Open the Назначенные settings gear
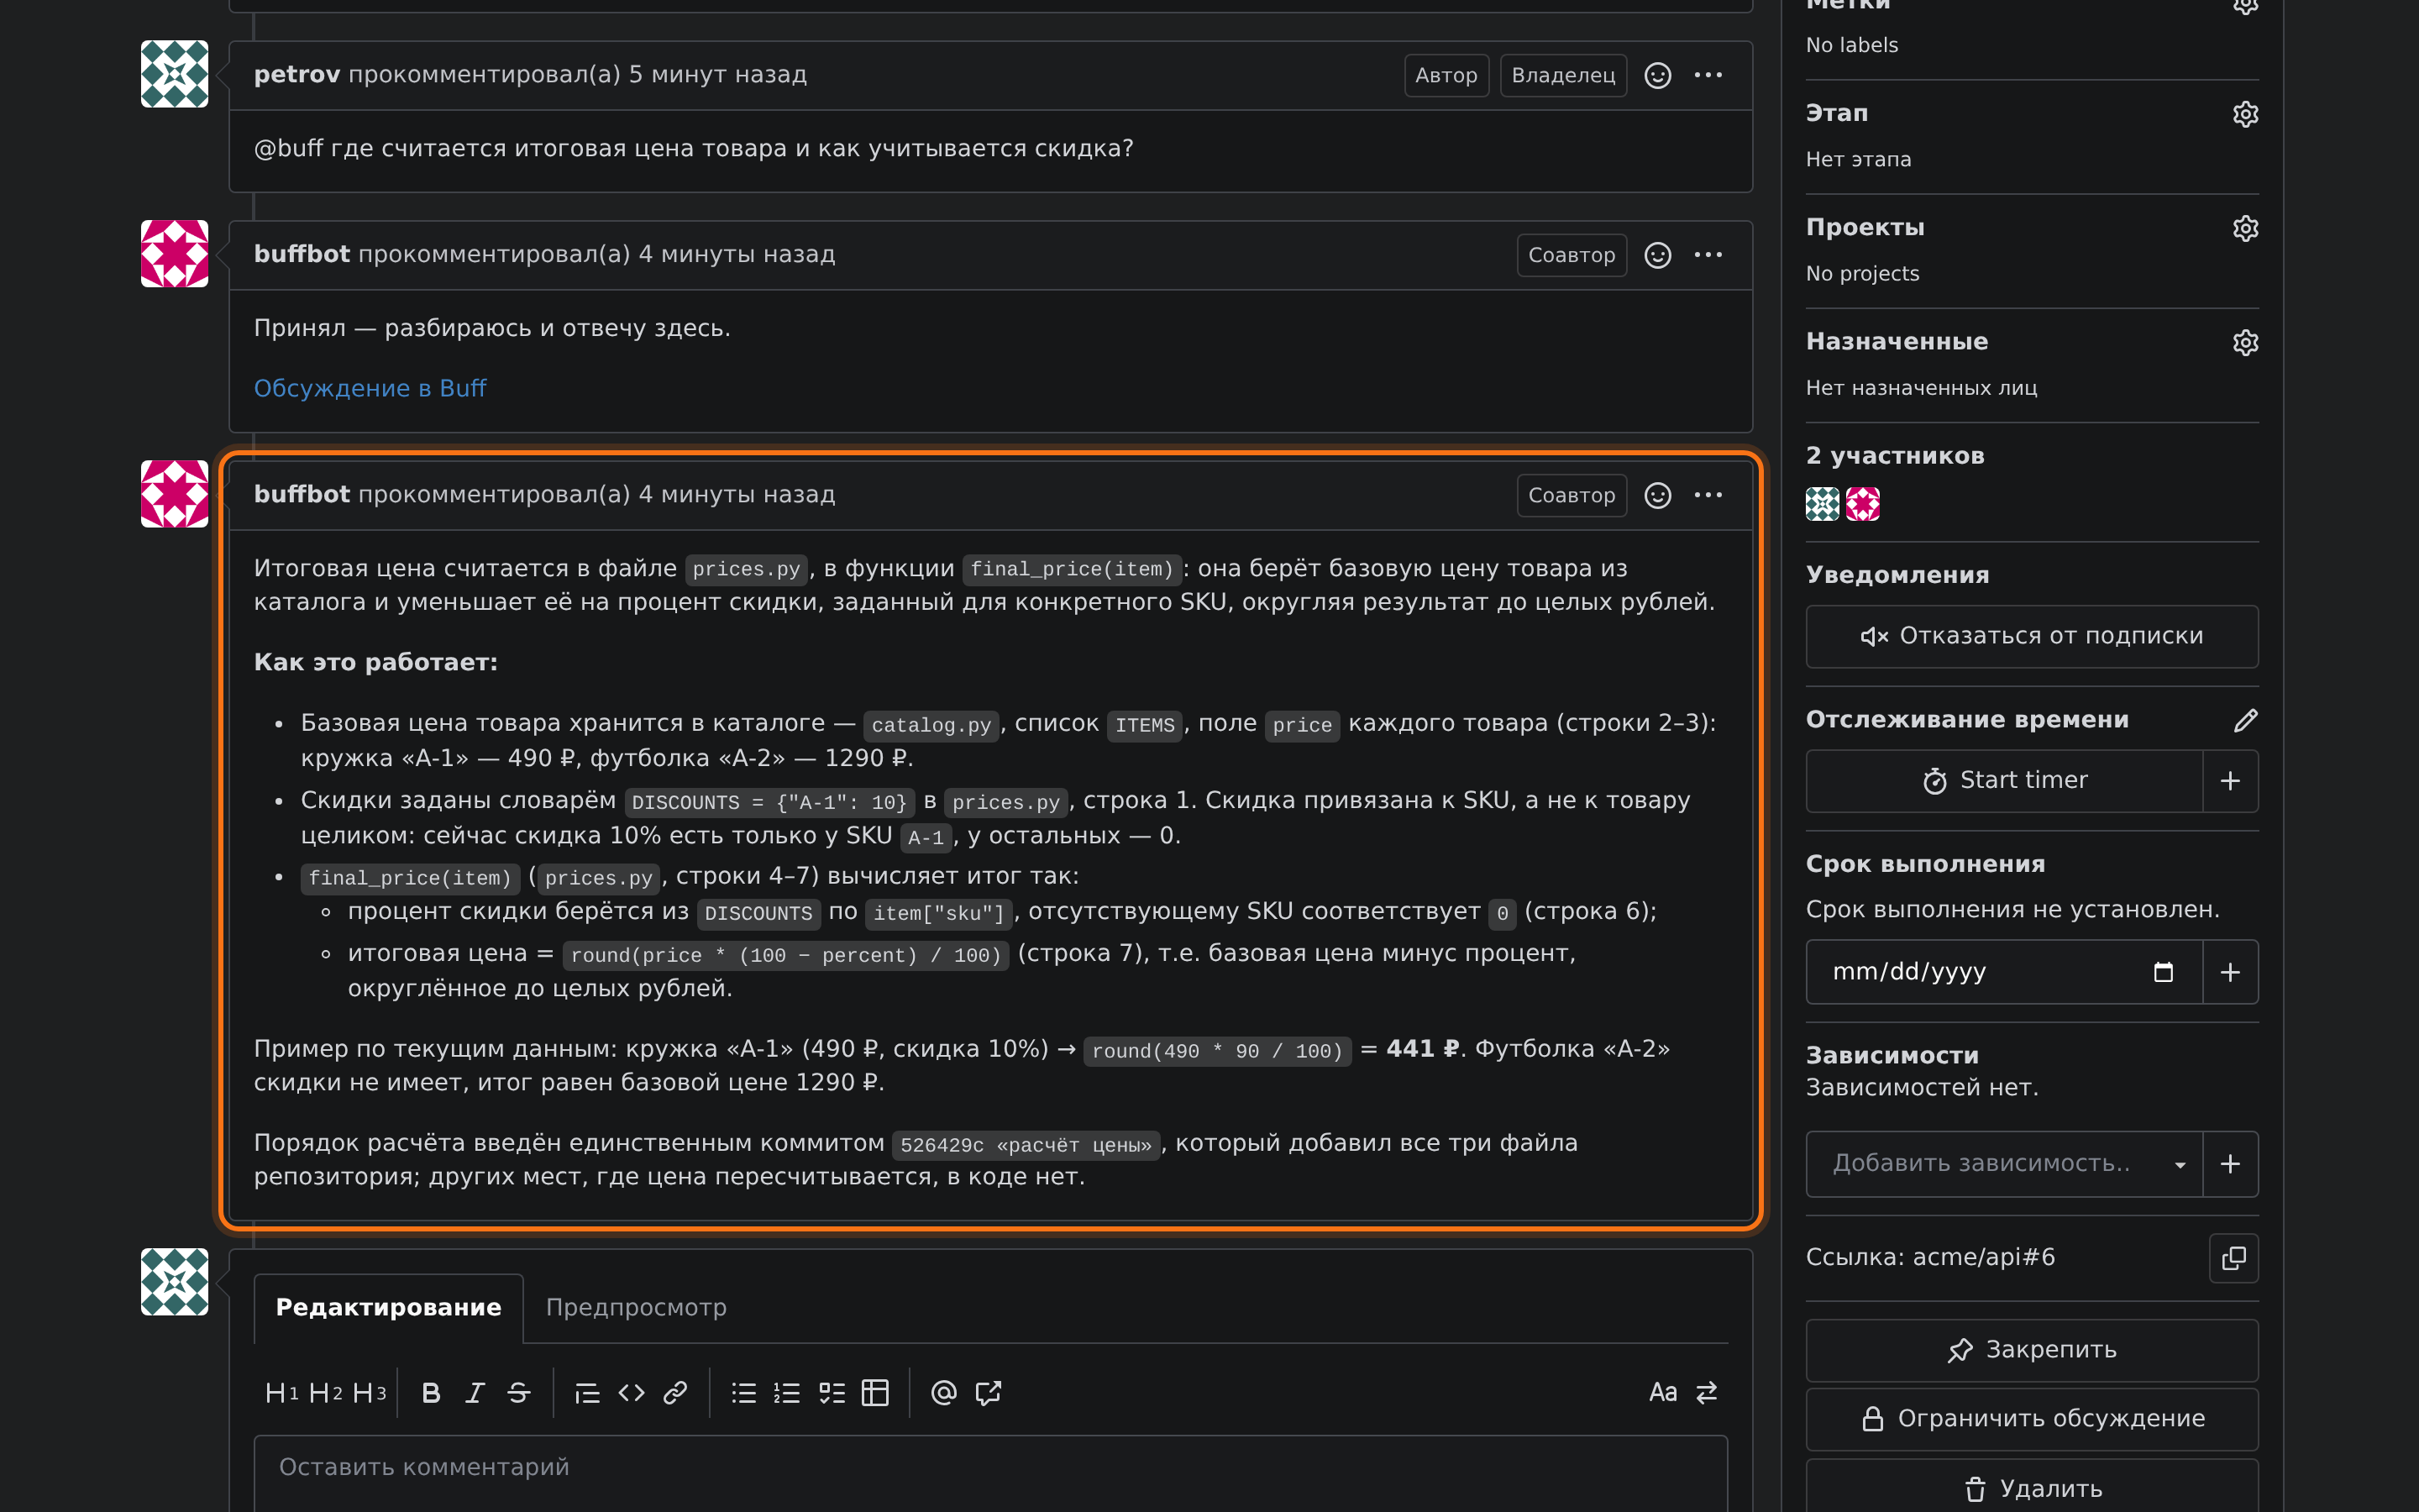 point(2245,342)
